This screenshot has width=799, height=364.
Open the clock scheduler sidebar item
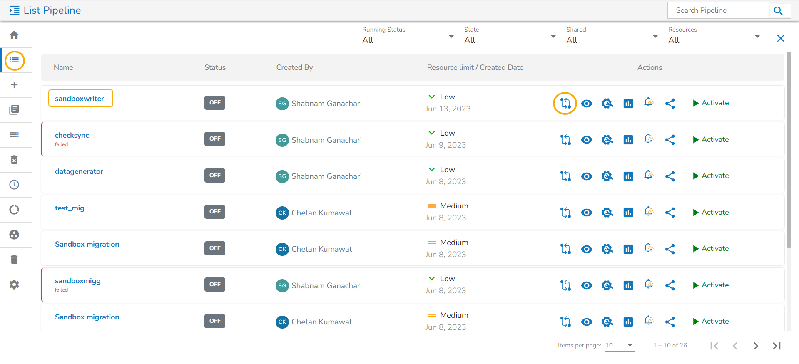click(14, 185)
